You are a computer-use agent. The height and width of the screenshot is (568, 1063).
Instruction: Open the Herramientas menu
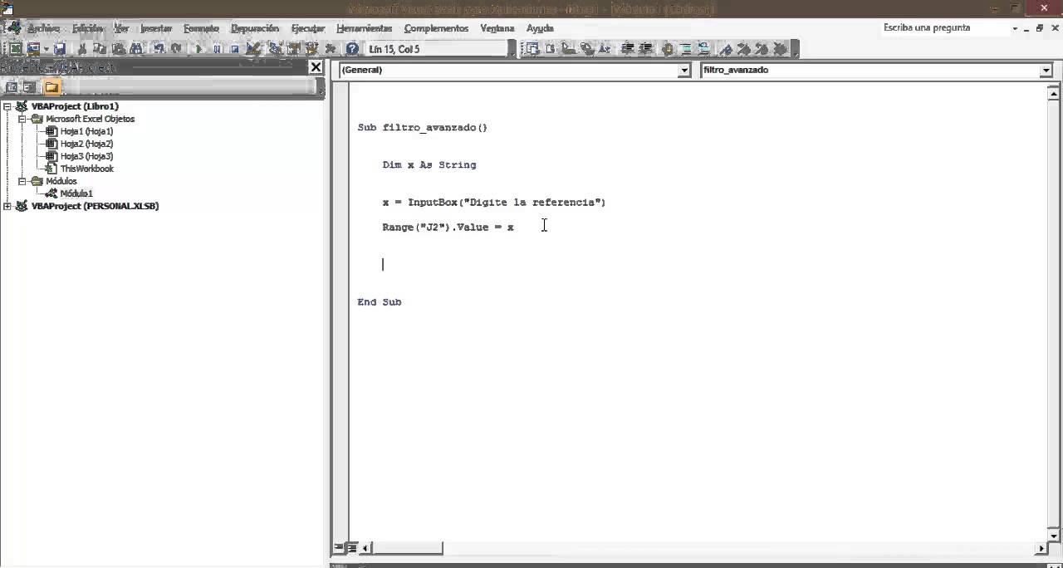[364, 28]
